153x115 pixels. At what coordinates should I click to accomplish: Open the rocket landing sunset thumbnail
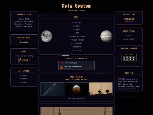pos(101,89)
